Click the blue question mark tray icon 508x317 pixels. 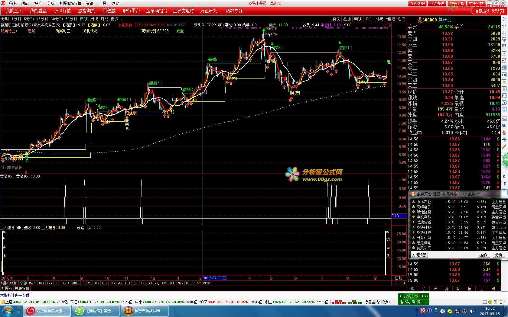(x=429, y=310)
